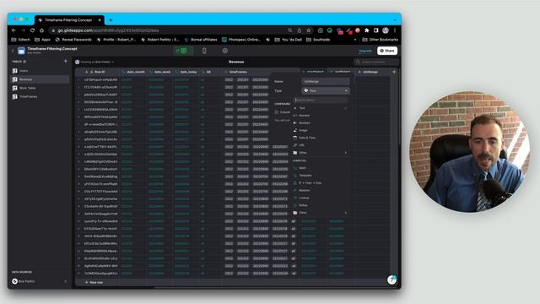Select the If Then Else column type

321,183
